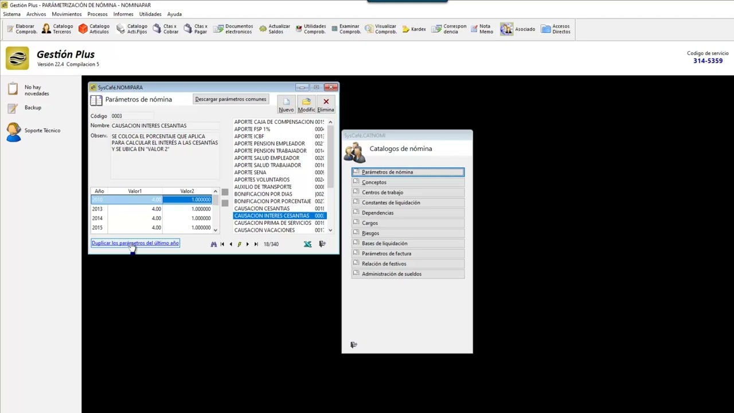The height and width of the screenshot is (413, 734).
Task: Click Observ. text area
Action: click(165, 155)
